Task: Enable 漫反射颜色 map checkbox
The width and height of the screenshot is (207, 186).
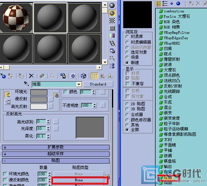Action: pyautogui.click(x=5, y=180)
